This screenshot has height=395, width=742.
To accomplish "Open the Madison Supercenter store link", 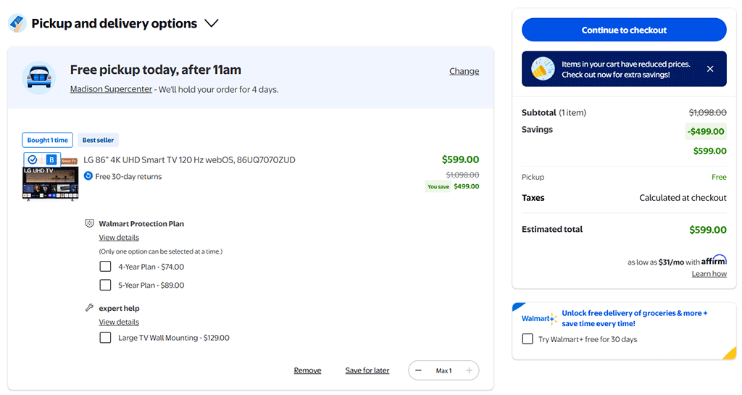I will point(111,89).
